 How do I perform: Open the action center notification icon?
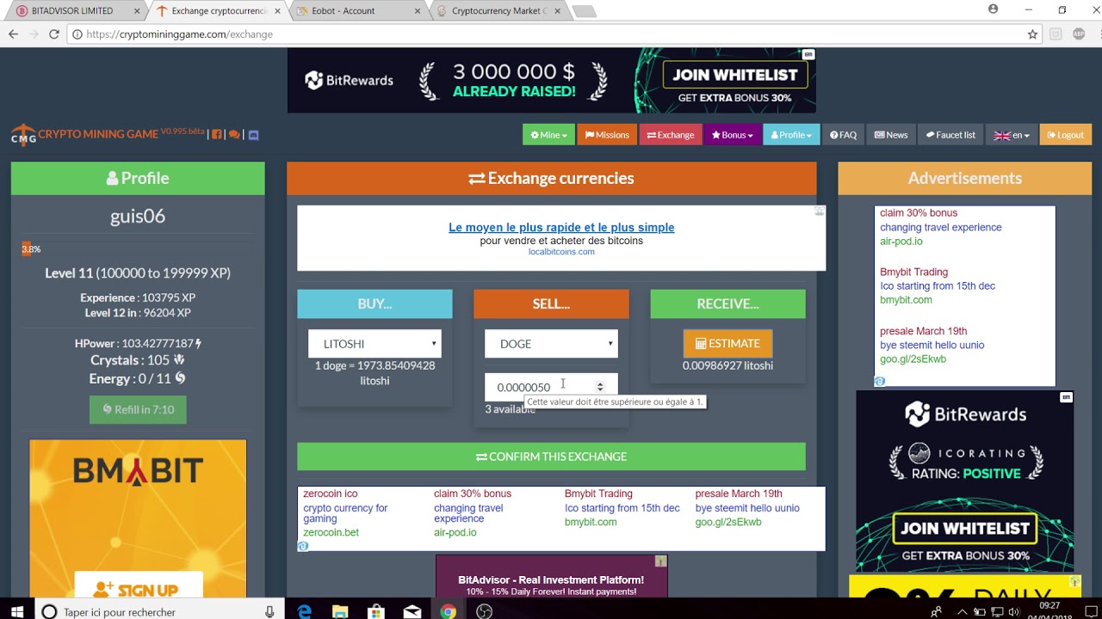click(x=1090, y=611)
